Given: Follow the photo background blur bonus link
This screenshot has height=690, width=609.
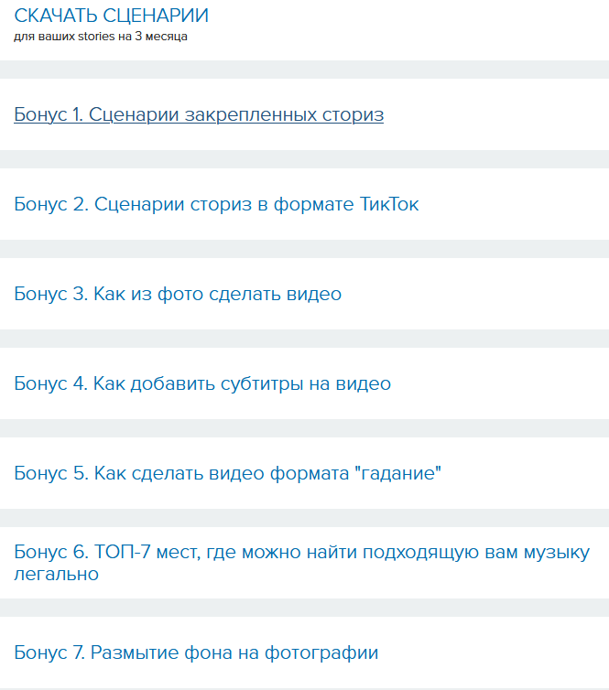Looking at the screenshot, I should [196, 652].
